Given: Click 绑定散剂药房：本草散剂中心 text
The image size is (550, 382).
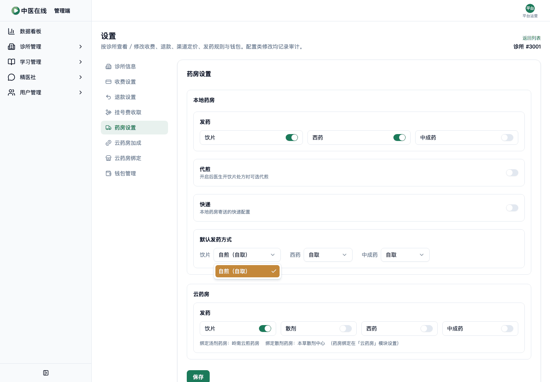Looking at the screenshot, I should point(295,343).
